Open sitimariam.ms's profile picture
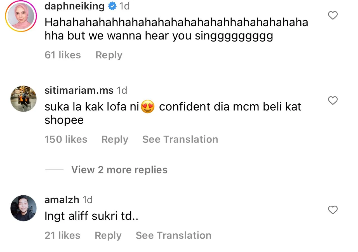358x252 pixels. click(23, 99)
